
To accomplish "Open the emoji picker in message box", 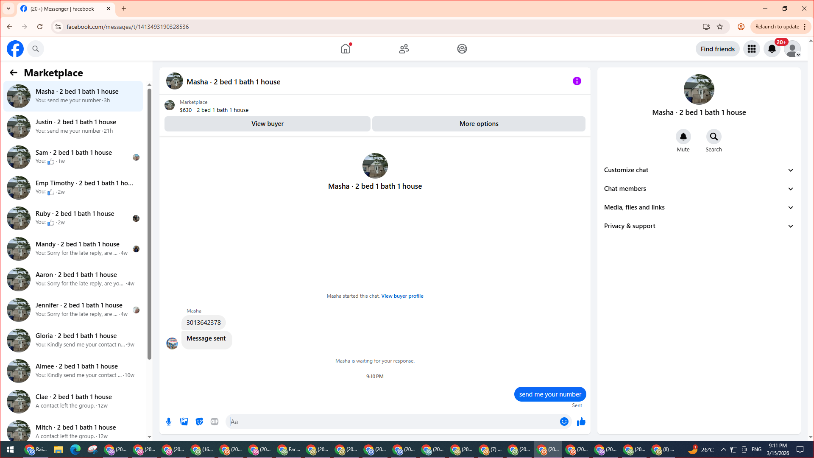I will (x=564, y=422).
